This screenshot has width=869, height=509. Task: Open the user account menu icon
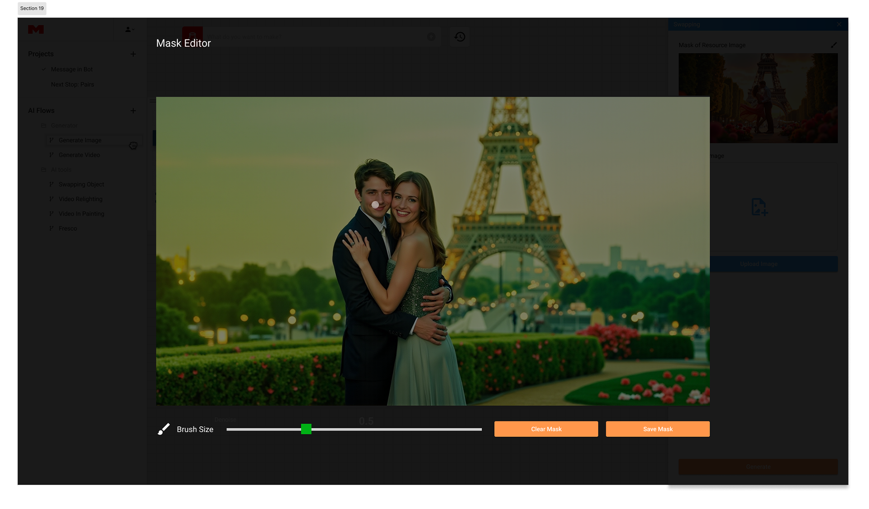click(x=129, y=29)
